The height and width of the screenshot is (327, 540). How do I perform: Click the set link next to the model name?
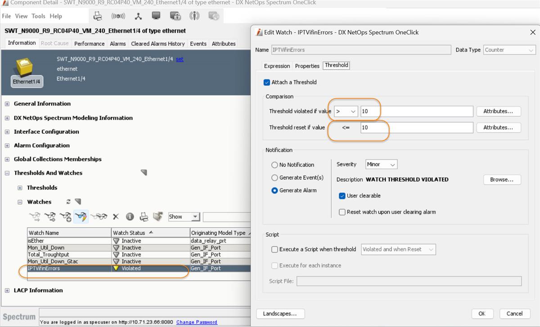[x=180, y=59]
